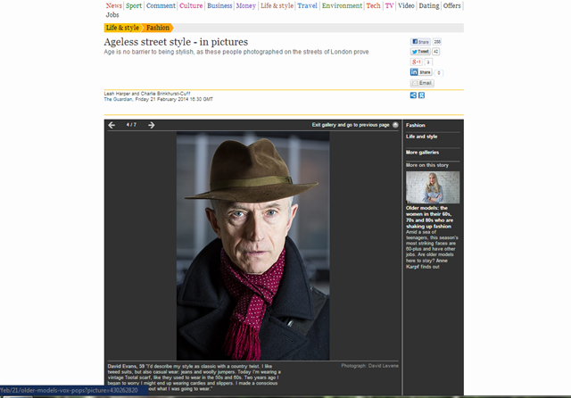Screen dimensions: 571x398
Task: Email this article
Action: click(422, 83)
